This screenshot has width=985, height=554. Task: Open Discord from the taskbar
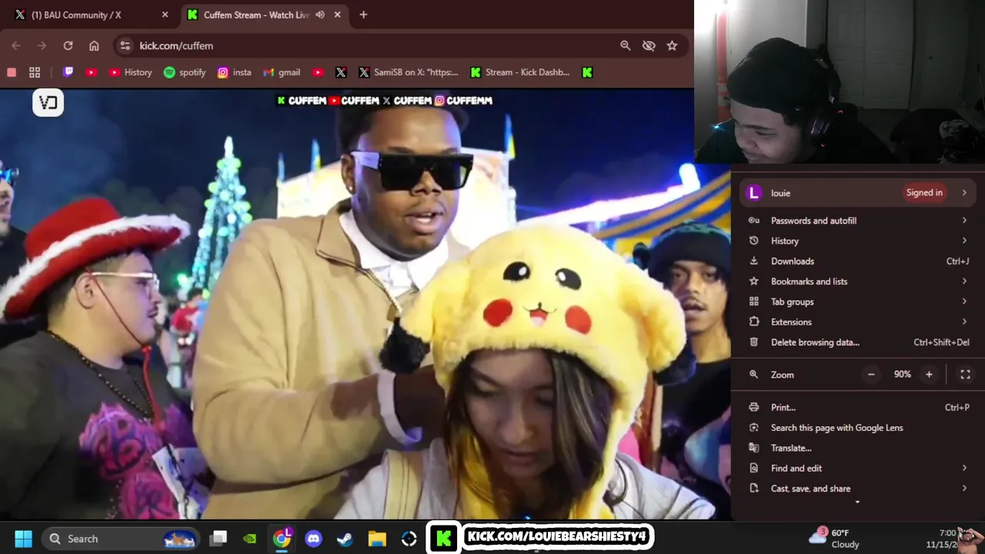[313, 539]
